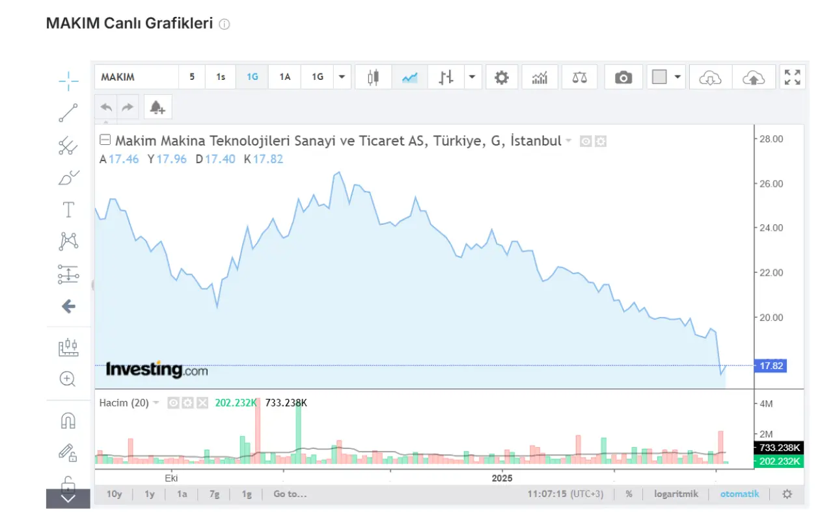Collapse the chart legend minus box

[x=105, y=139]
